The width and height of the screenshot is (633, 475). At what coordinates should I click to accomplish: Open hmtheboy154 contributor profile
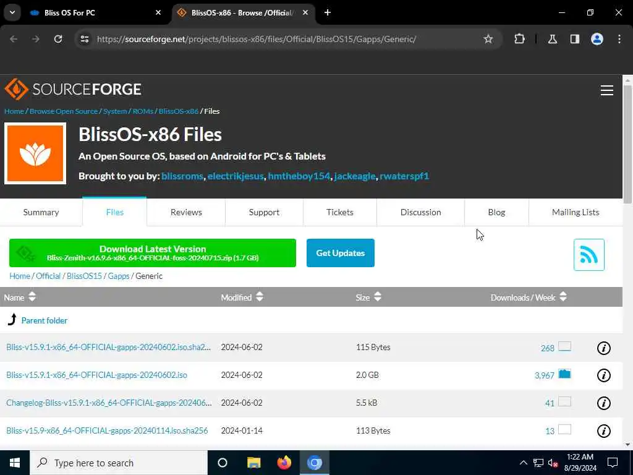click(299, 176)
